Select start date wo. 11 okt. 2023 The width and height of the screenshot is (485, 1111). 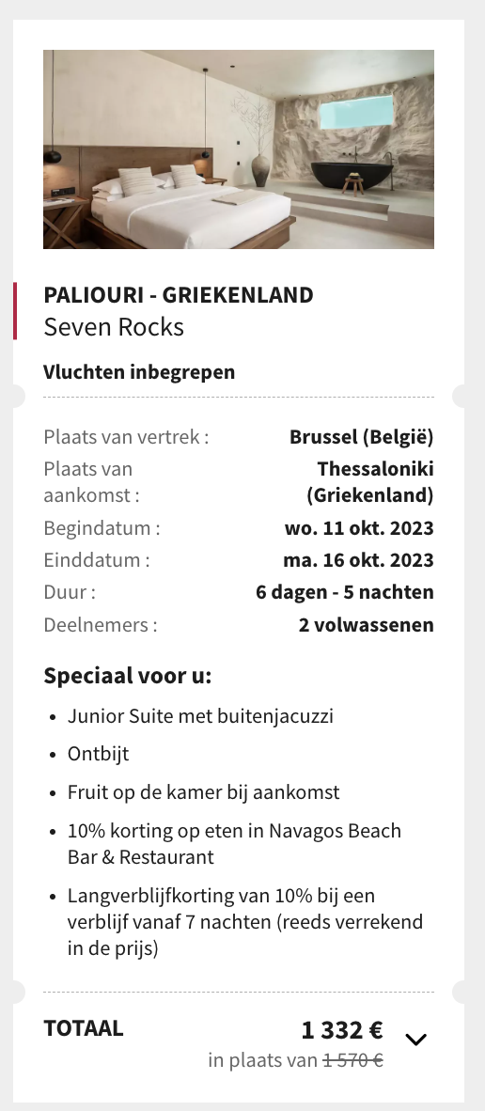359,528
